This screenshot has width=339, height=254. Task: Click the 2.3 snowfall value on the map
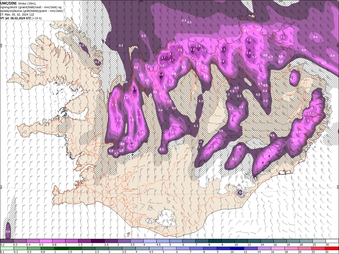[223, 49]
